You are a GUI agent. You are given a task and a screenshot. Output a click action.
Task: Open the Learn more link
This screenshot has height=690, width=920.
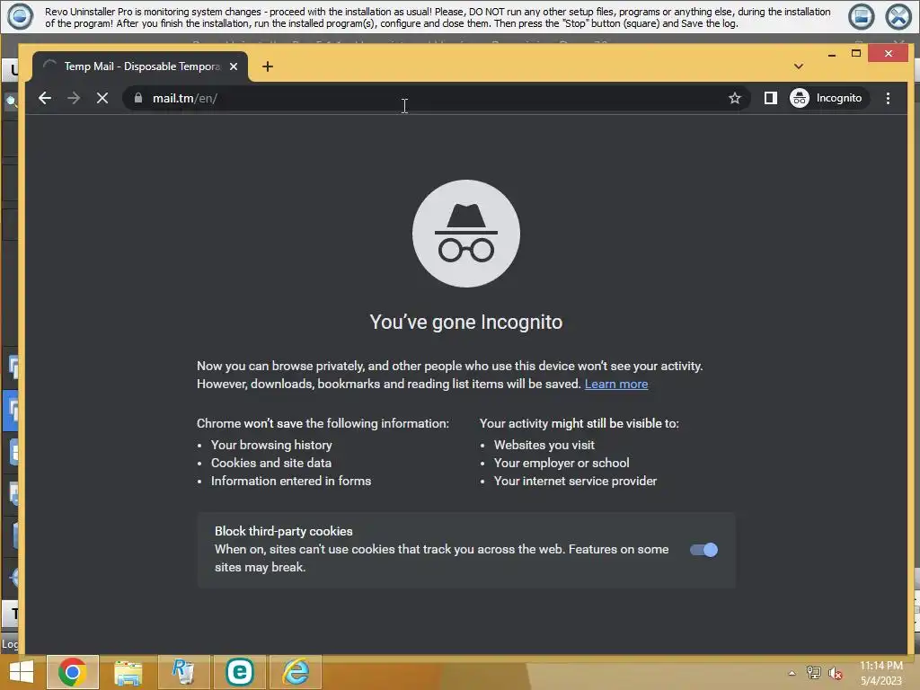coord(616,384)
